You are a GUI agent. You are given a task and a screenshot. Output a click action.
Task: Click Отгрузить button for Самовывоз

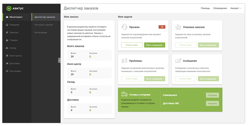(212, 95)
